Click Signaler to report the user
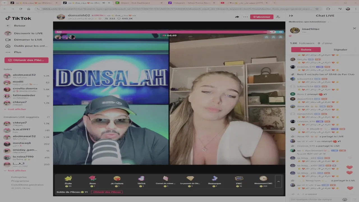 coord(340,49)
